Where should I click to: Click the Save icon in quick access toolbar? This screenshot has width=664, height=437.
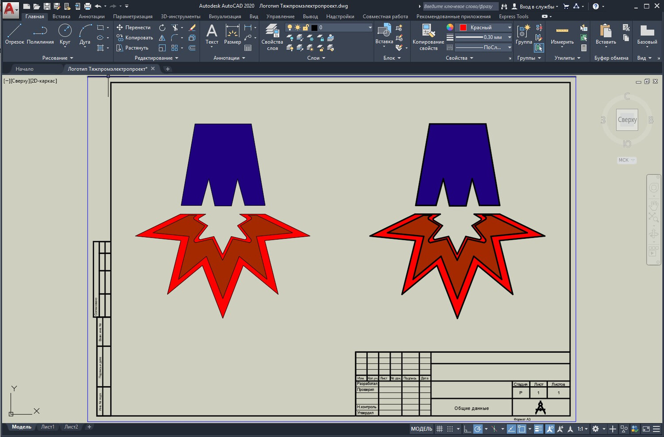(46, 6)
